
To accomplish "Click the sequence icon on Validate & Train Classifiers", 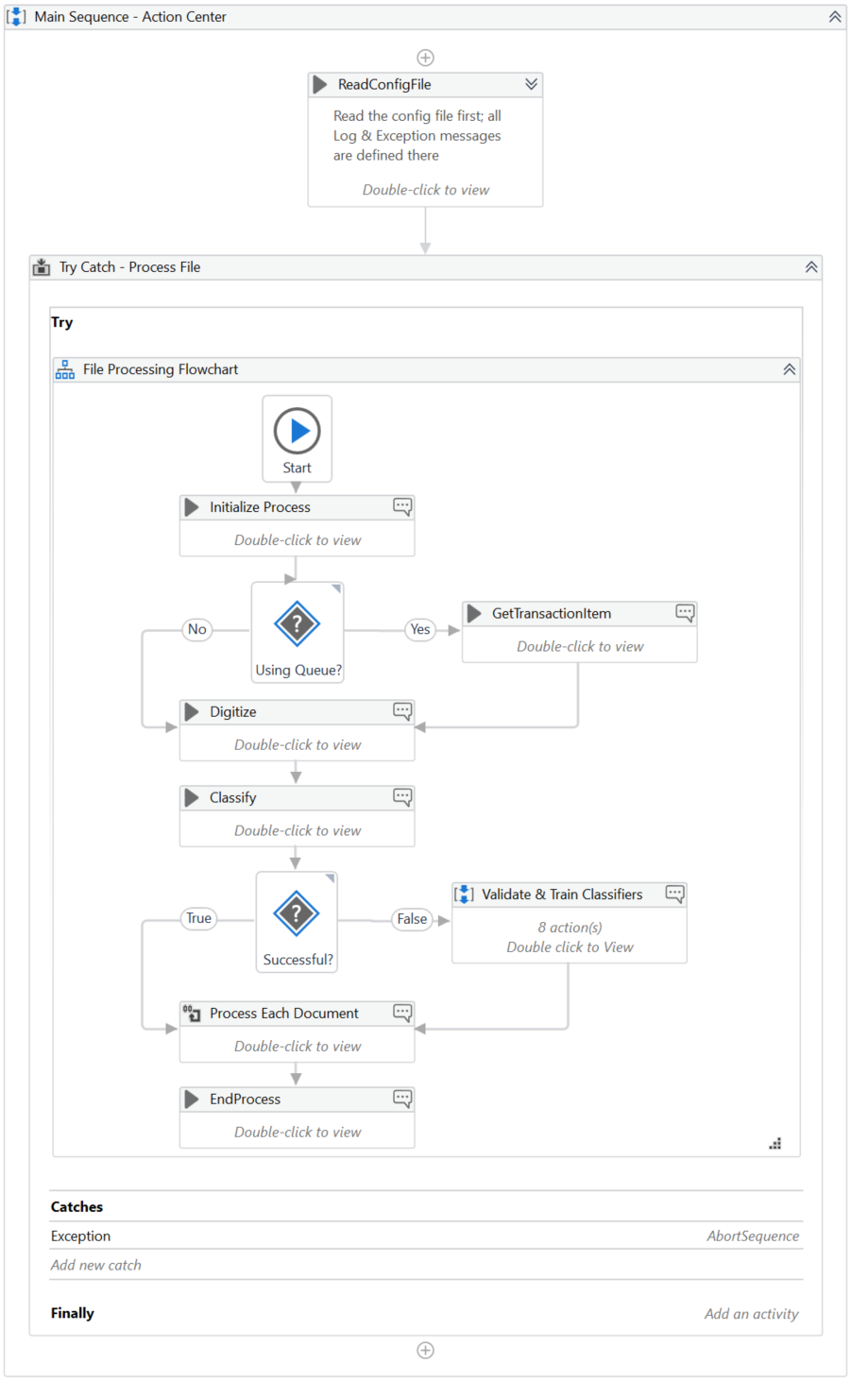I will [464, 894].
